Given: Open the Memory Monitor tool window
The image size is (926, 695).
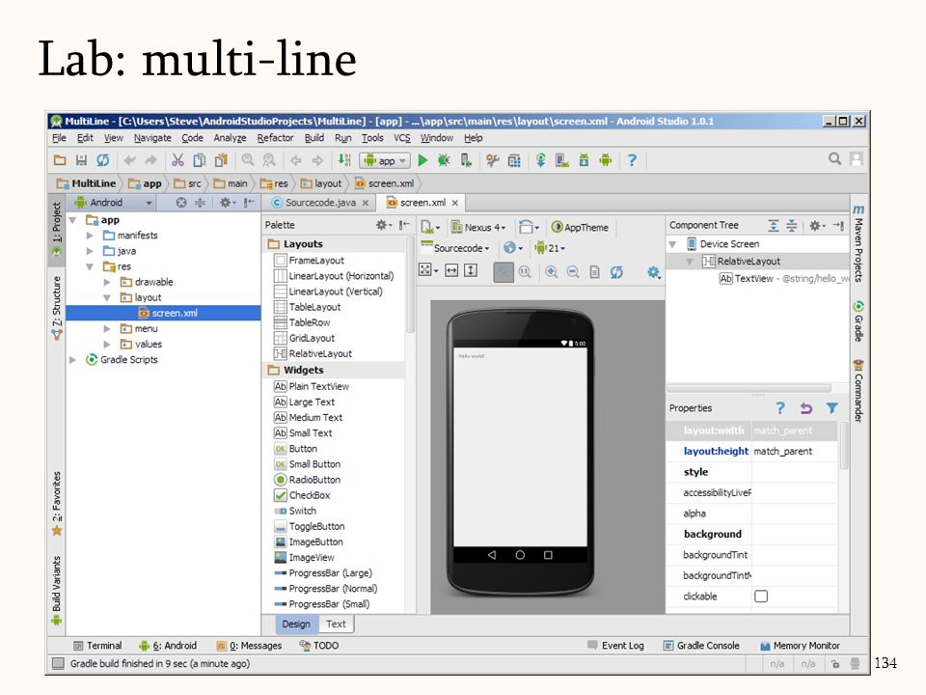Looking at the screenshot, I should click(x=800, y=646).
